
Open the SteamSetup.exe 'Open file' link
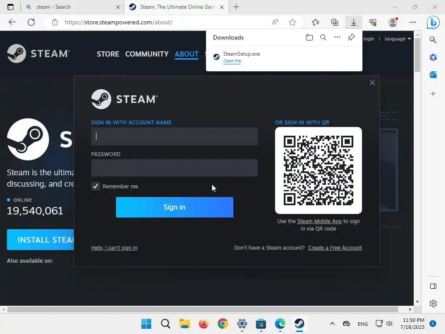click(232, 61)
